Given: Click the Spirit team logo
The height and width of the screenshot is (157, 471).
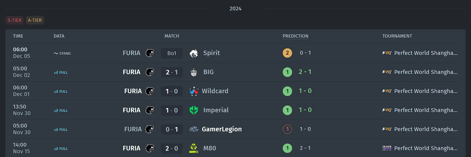Looking at the screenshot, I should (x=194, y=53).
